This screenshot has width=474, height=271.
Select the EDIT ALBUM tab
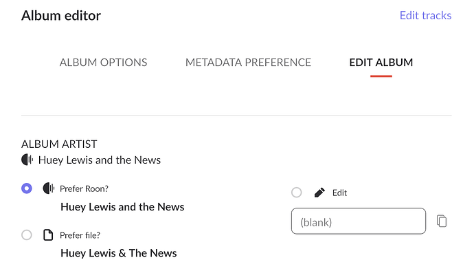pyautogui.click(x=381, y=63)
